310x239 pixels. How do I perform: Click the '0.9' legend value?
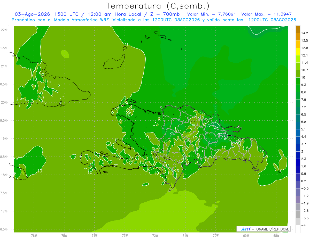click(304, 174)
